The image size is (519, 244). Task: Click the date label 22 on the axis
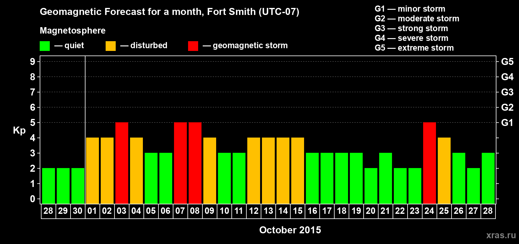click(x=400, y=211)
